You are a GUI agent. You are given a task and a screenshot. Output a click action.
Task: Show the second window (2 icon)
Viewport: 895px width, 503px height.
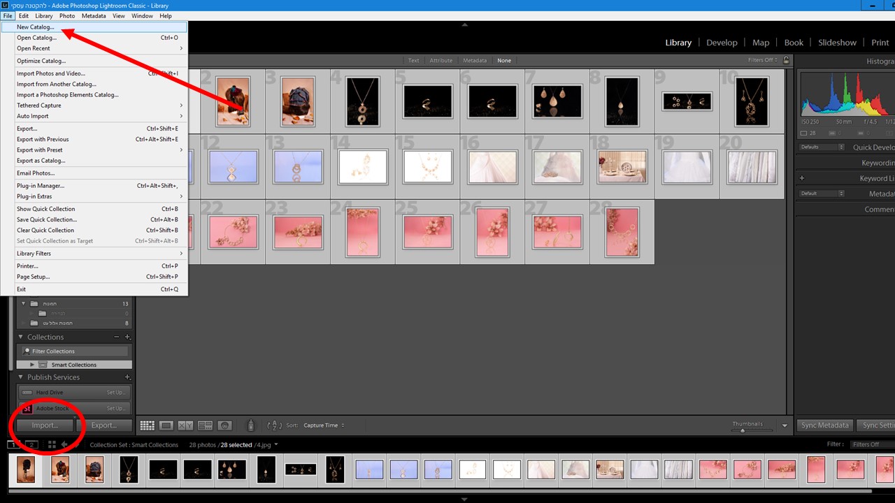(x=31, y=444)
